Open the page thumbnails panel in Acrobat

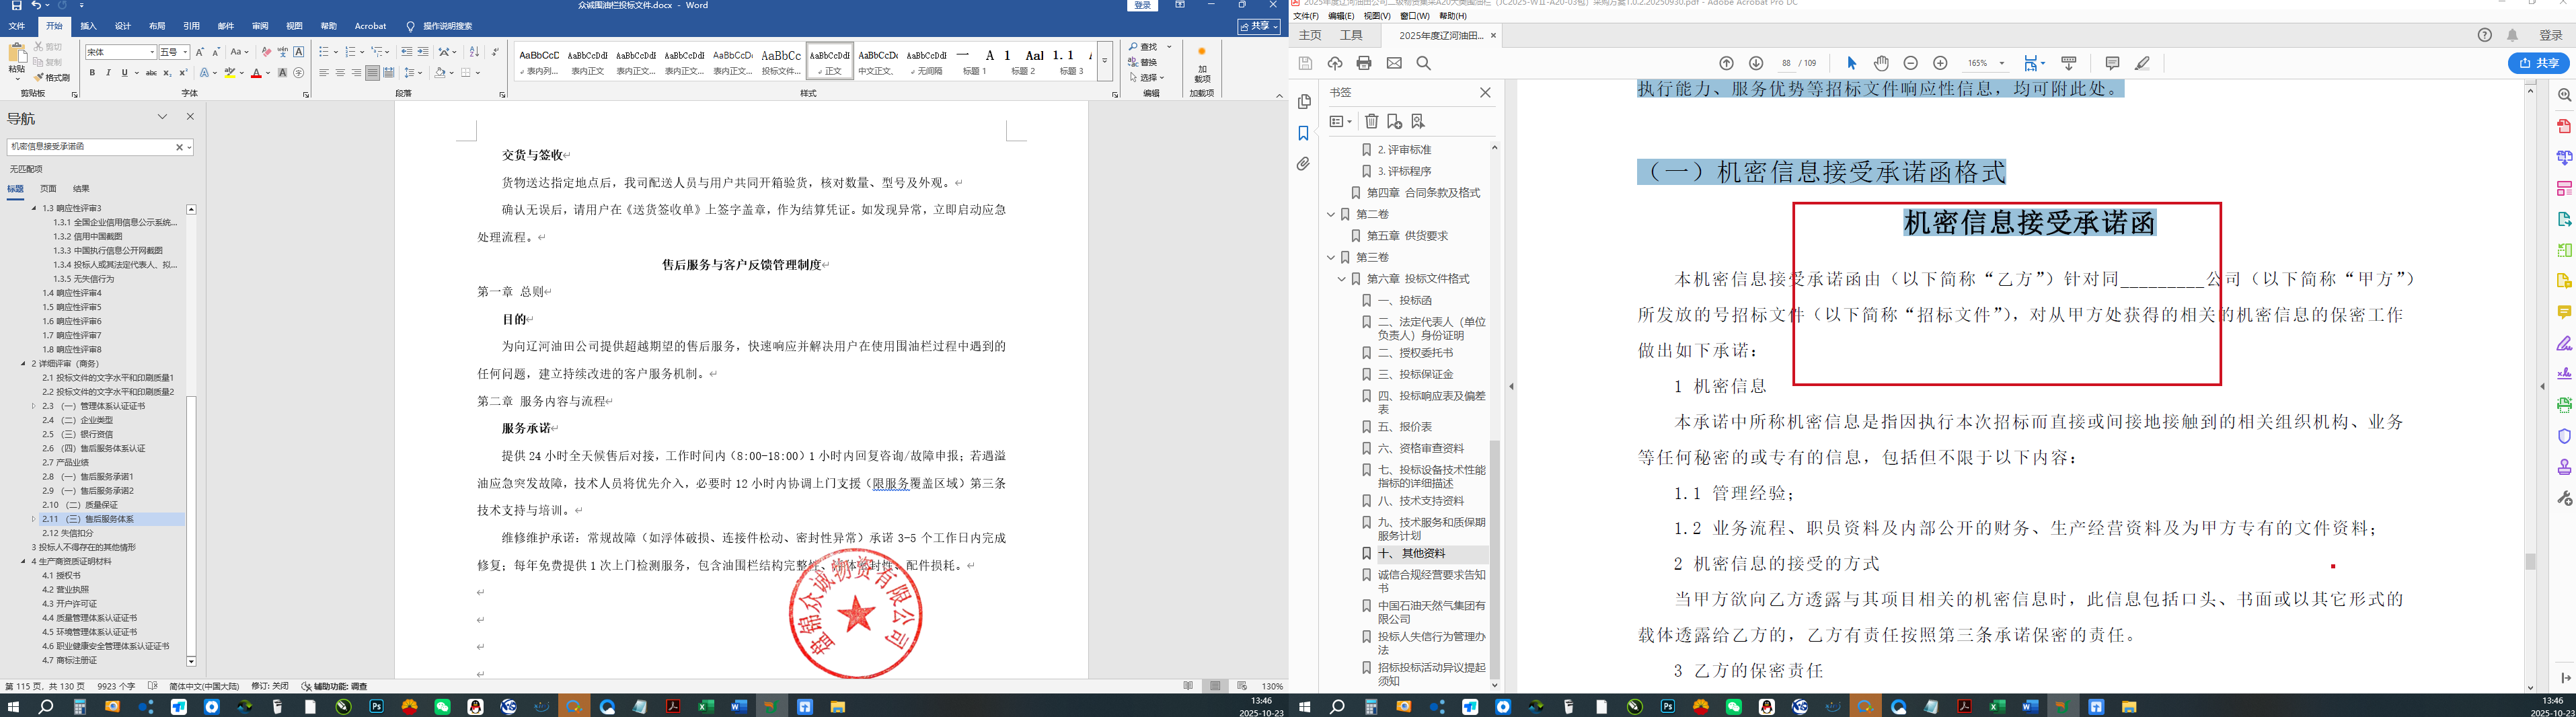[x=1303, y=102]
